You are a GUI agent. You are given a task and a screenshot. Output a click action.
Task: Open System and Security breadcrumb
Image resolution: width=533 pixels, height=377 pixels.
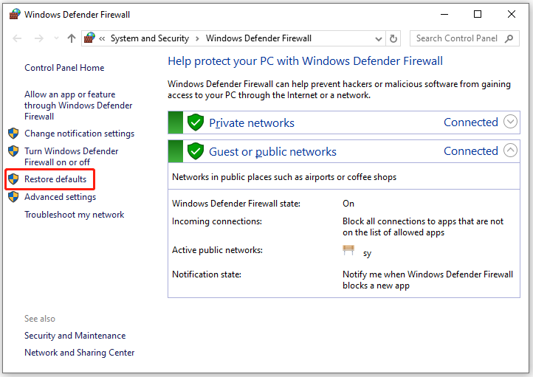(x=150, y=38)
